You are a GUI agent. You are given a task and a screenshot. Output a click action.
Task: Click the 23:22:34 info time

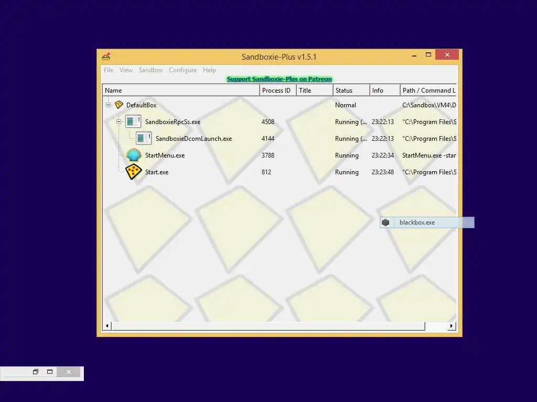(383, 155)
